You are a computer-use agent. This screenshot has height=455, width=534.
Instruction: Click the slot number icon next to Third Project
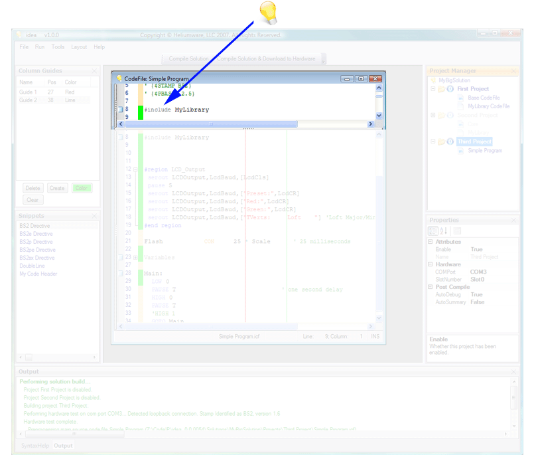click(x=450, y=141)
